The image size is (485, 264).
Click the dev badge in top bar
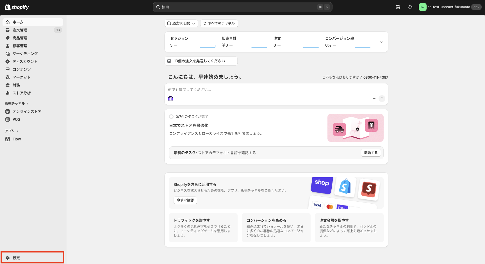[x=476, y=7]
